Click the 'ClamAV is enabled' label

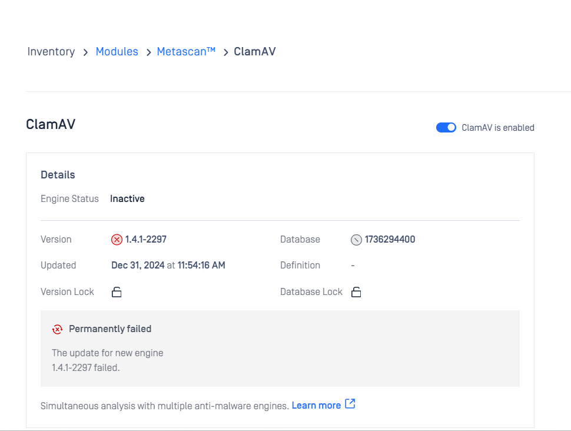point(498,128)
